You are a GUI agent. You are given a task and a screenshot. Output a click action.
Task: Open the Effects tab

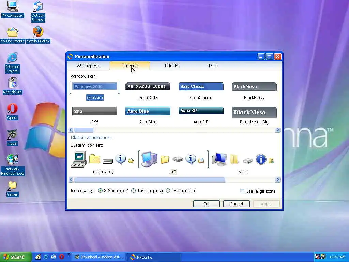171,66
